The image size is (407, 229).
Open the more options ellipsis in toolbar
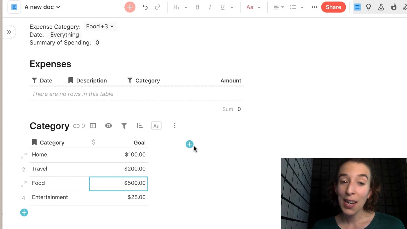314,7
